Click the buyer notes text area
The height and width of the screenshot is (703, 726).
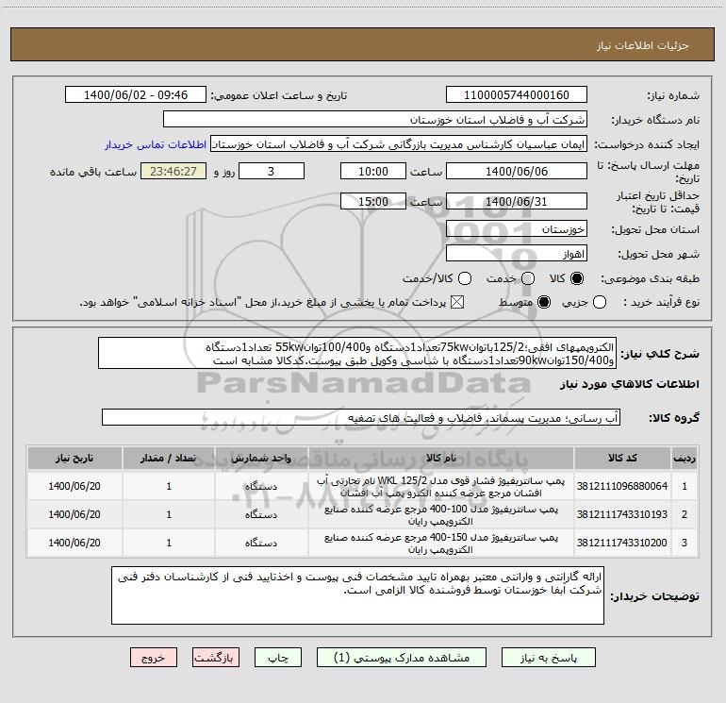point(358,595)
